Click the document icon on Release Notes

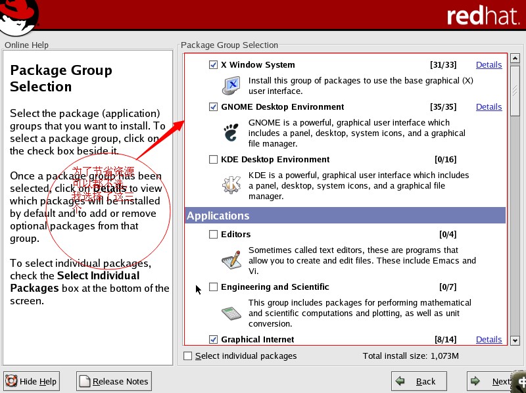pyautogui.click(x=85, y=381)
